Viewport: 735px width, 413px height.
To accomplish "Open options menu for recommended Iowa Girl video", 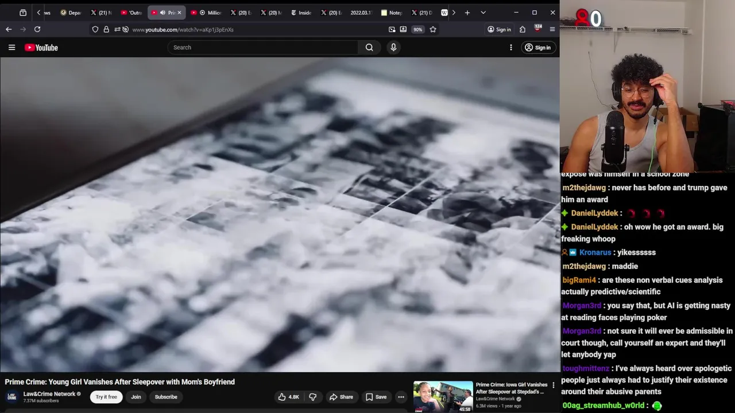I will click(554, 385).
